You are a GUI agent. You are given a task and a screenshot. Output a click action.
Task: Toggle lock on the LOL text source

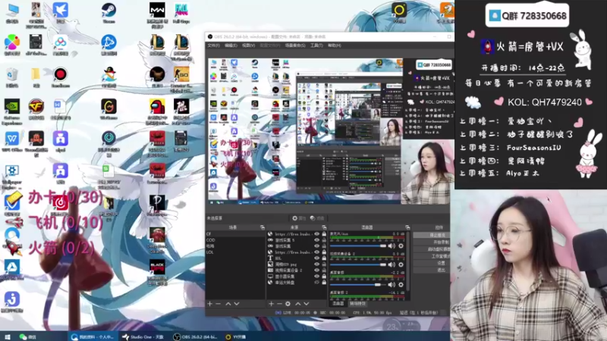coord(324,258)
